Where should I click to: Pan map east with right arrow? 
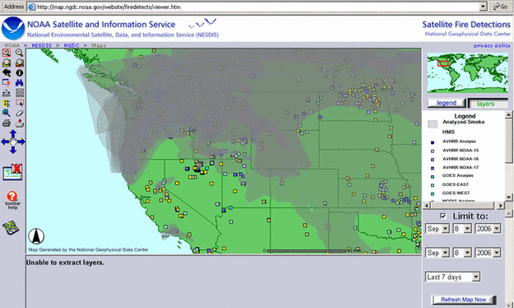[x=21, y=142]
